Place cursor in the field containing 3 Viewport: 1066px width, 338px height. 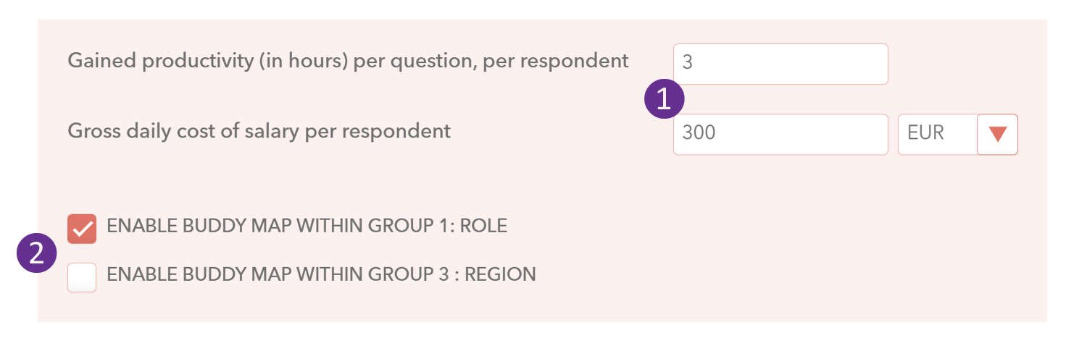click(x=780, y=64)
